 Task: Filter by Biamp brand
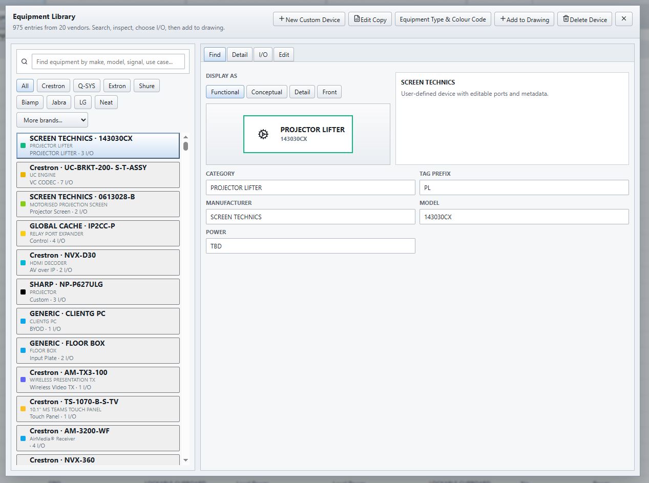point(30,102)
